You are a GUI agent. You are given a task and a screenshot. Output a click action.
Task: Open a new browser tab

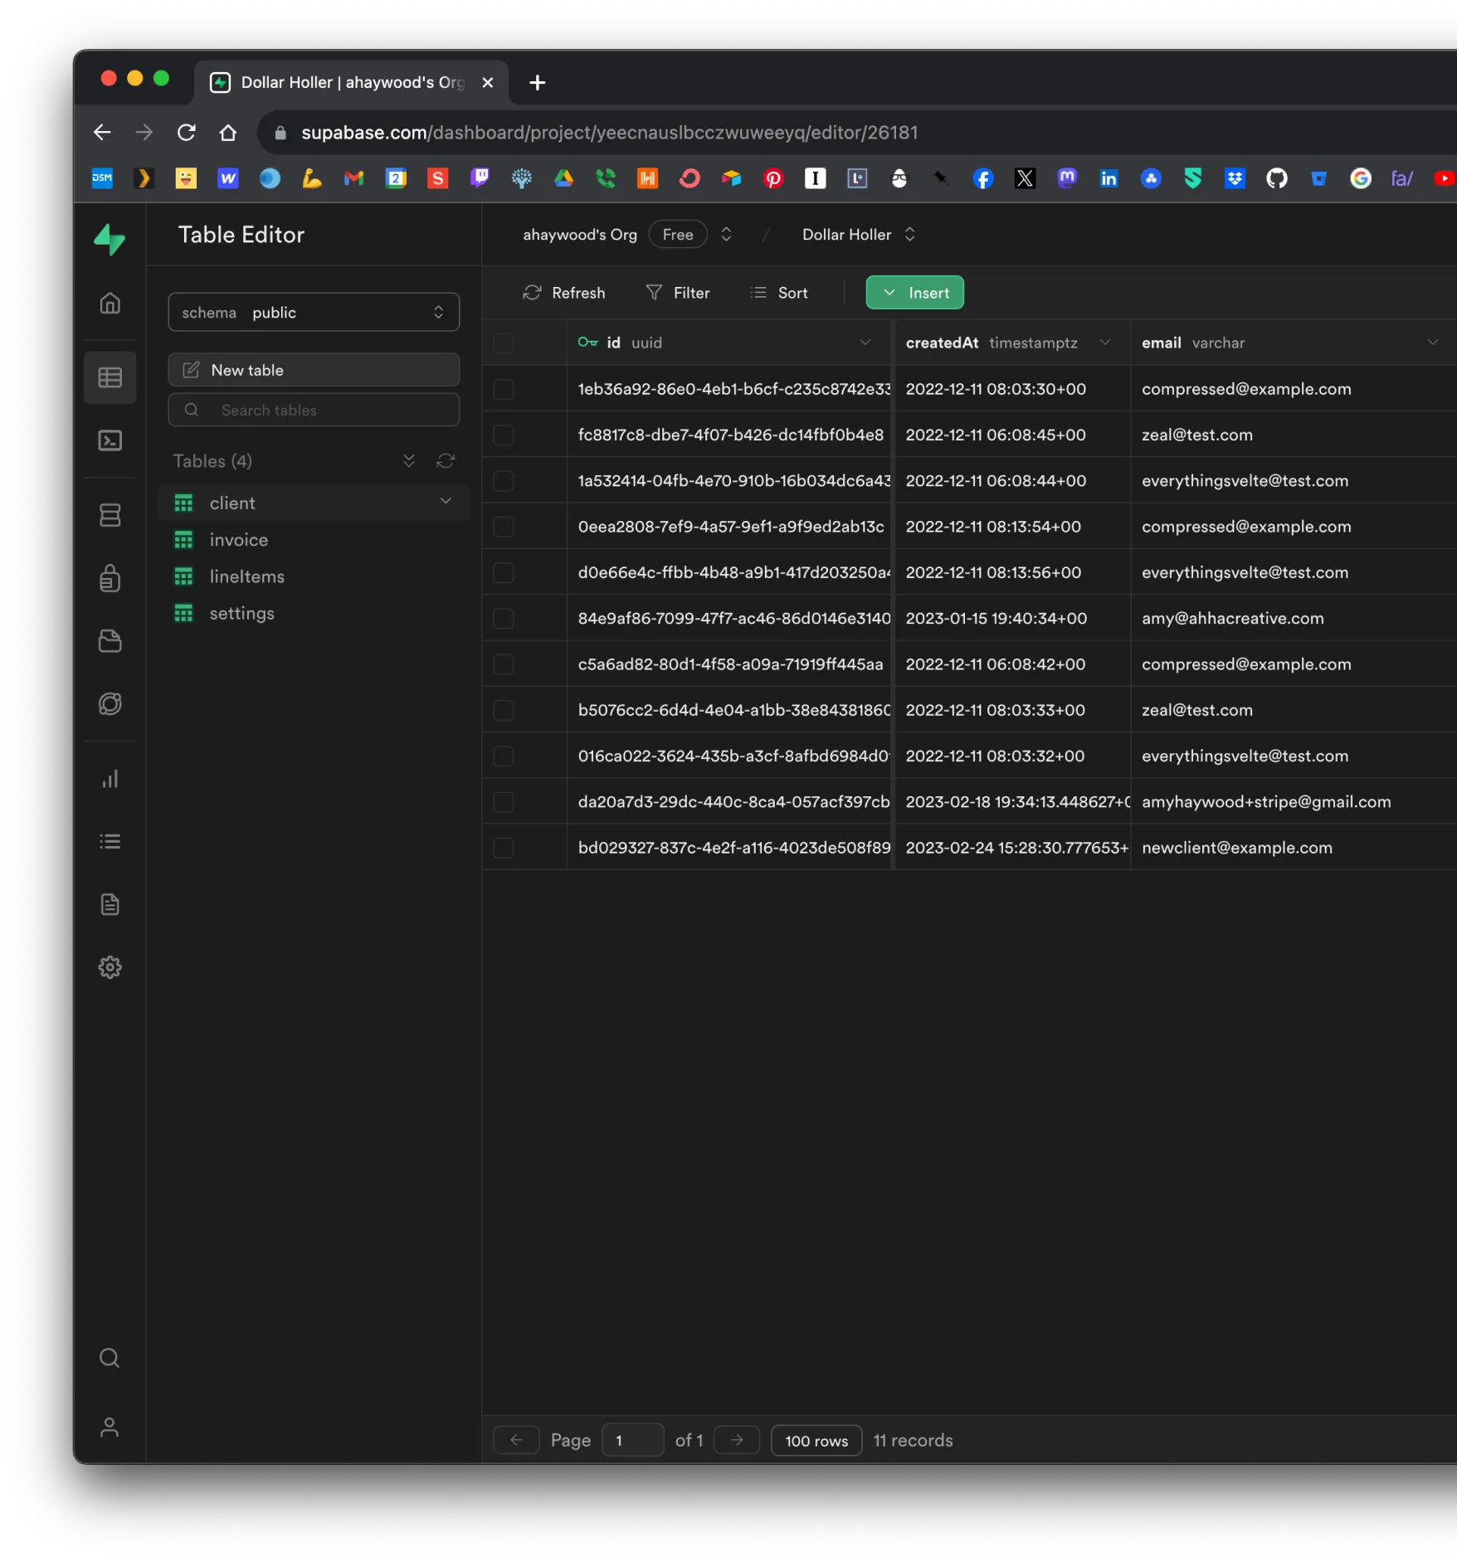click(538, 82)
